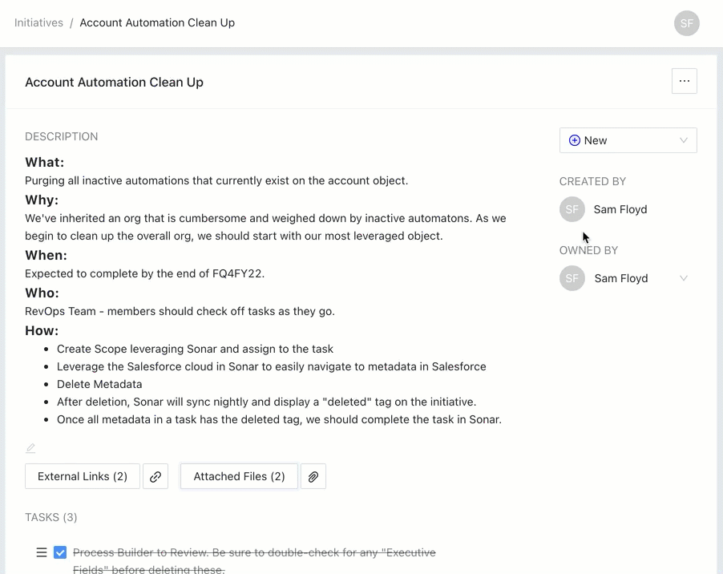Image resolution: width=723 pixels, height=574 pixels.
Task: Uncheck the Process Builder to Review task
Action: (60, 552)
